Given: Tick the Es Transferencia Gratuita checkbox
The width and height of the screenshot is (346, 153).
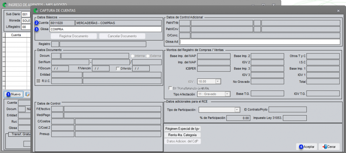Looking at the screenshot, I should click(x=170, y=88).
